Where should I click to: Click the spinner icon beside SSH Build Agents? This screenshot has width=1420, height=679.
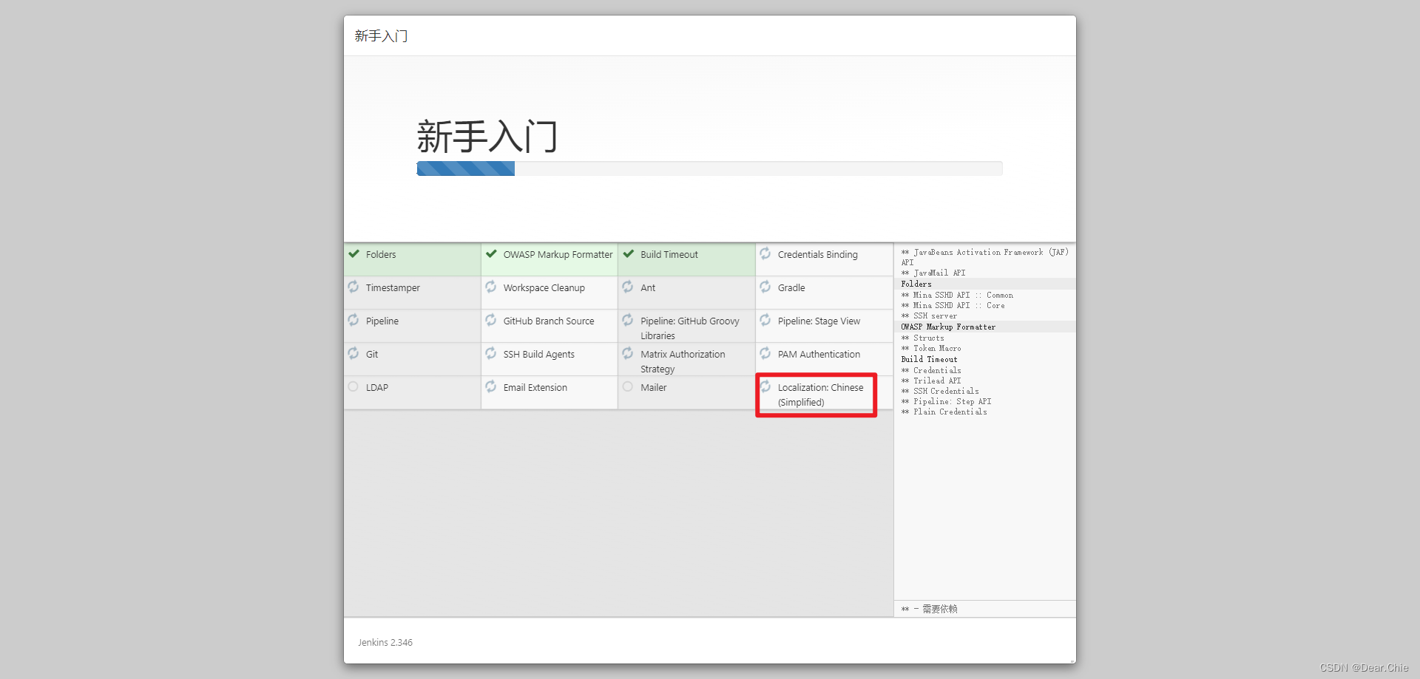pyautogui.click(x=491, y=353)
